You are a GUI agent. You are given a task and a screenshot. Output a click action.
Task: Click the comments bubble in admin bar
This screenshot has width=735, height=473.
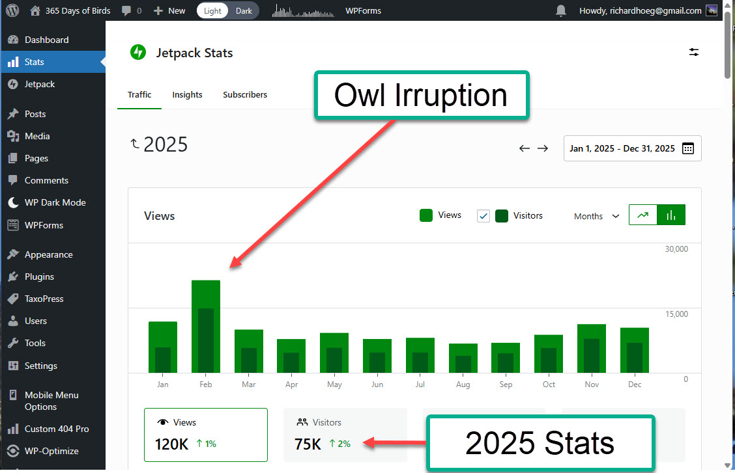(127, 10)
